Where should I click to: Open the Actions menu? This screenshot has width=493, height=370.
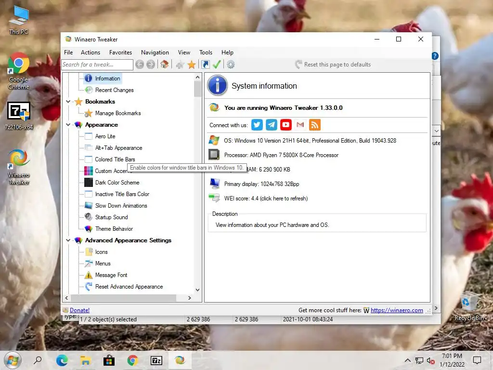click(x=91, y=53)
